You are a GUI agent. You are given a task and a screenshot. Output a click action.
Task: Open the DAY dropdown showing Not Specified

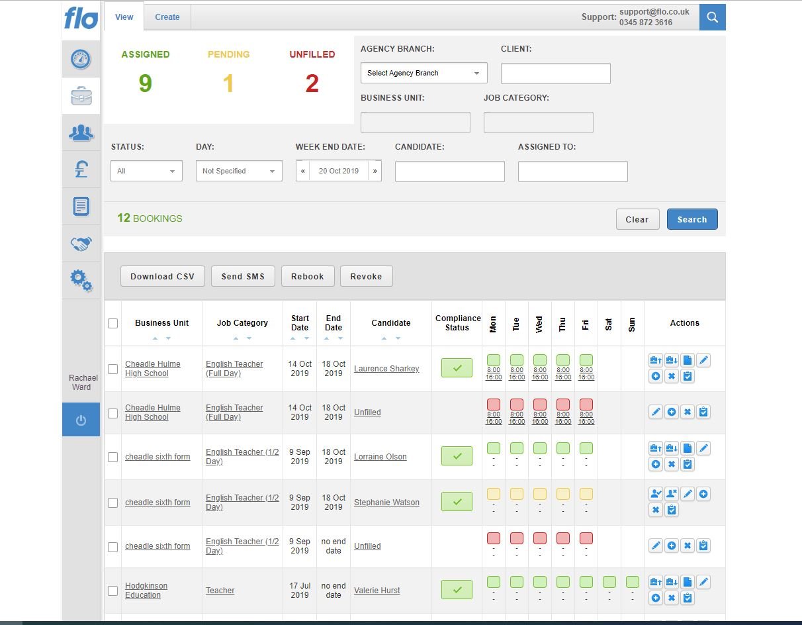[238, 171]
